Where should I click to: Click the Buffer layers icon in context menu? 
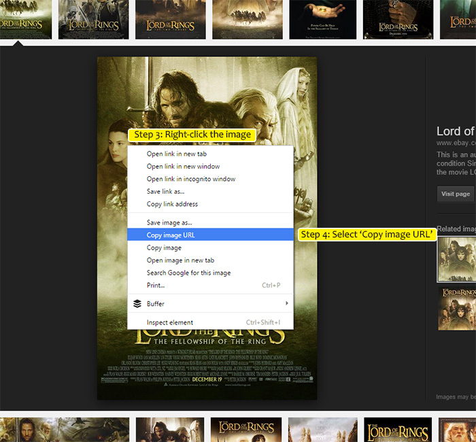click(137, 303)
